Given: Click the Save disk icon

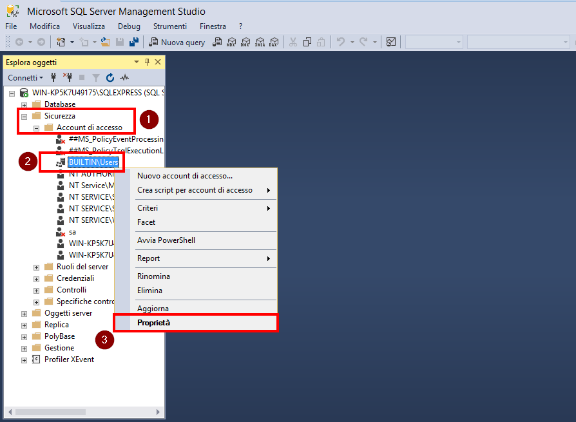Looking at the screenshot, I should [x=120, y=43].
